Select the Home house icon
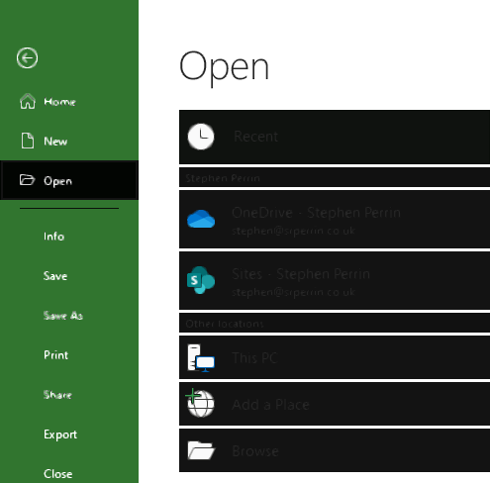This screenshot has width=490, height=483. click(28, 101)
